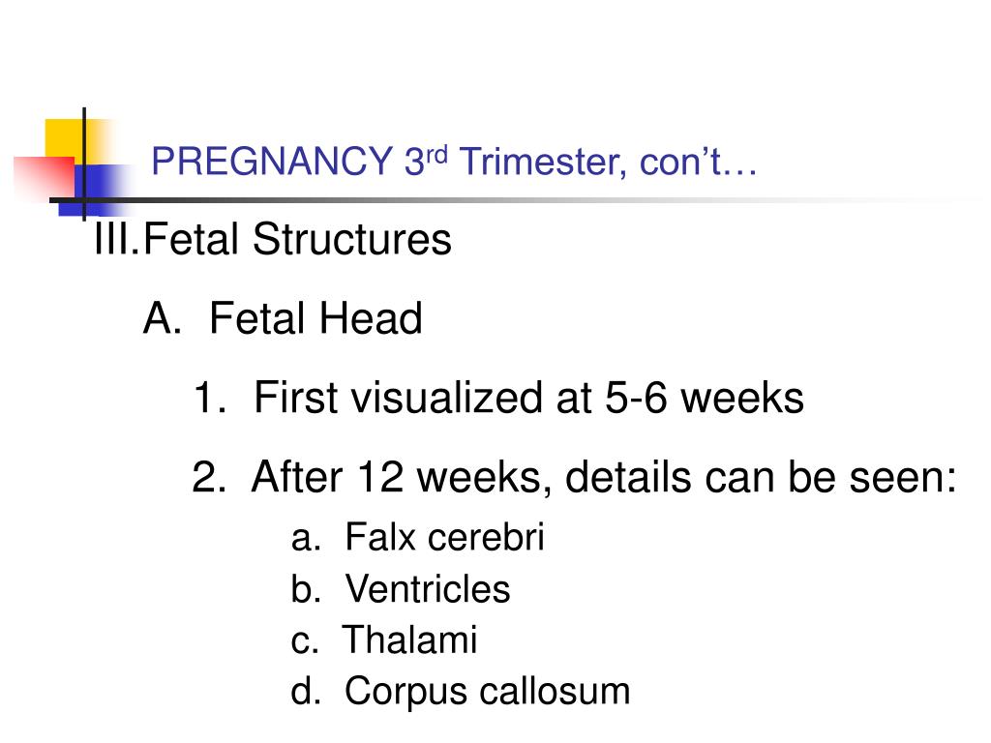Image resolution: width=991 pixels, height=743 pixels.
Task: Click the word 'PREGNANCY' in the title
Action: pos(272,162)
